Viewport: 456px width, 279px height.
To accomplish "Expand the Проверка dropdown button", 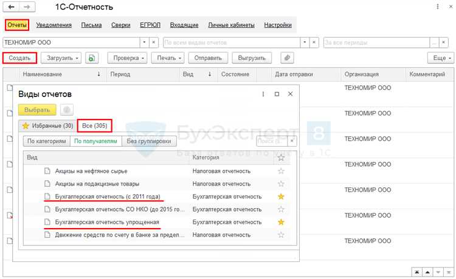I will pos(128,58).
